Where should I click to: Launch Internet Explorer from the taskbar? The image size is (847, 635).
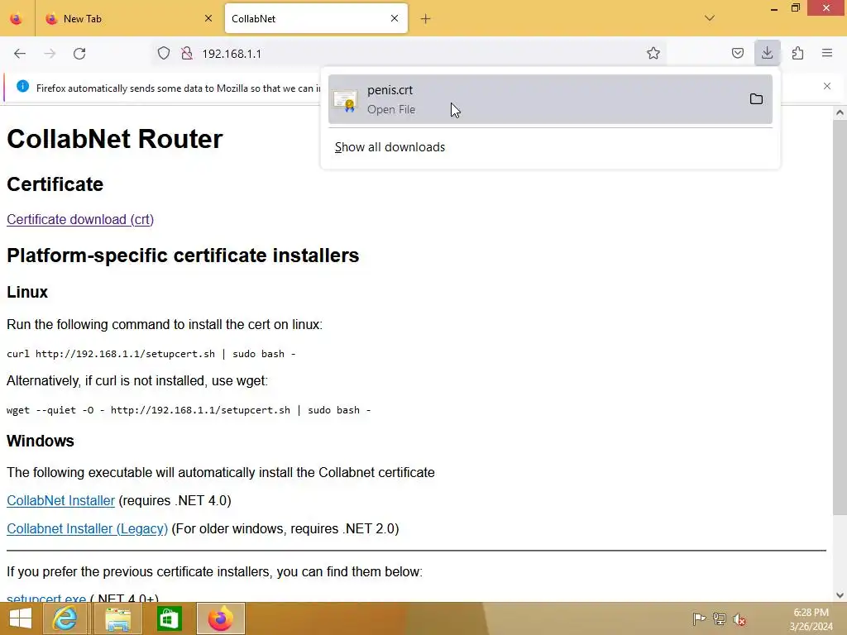65,618
